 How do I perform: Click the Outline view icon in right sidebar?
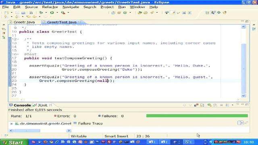(x=254, y=29)
